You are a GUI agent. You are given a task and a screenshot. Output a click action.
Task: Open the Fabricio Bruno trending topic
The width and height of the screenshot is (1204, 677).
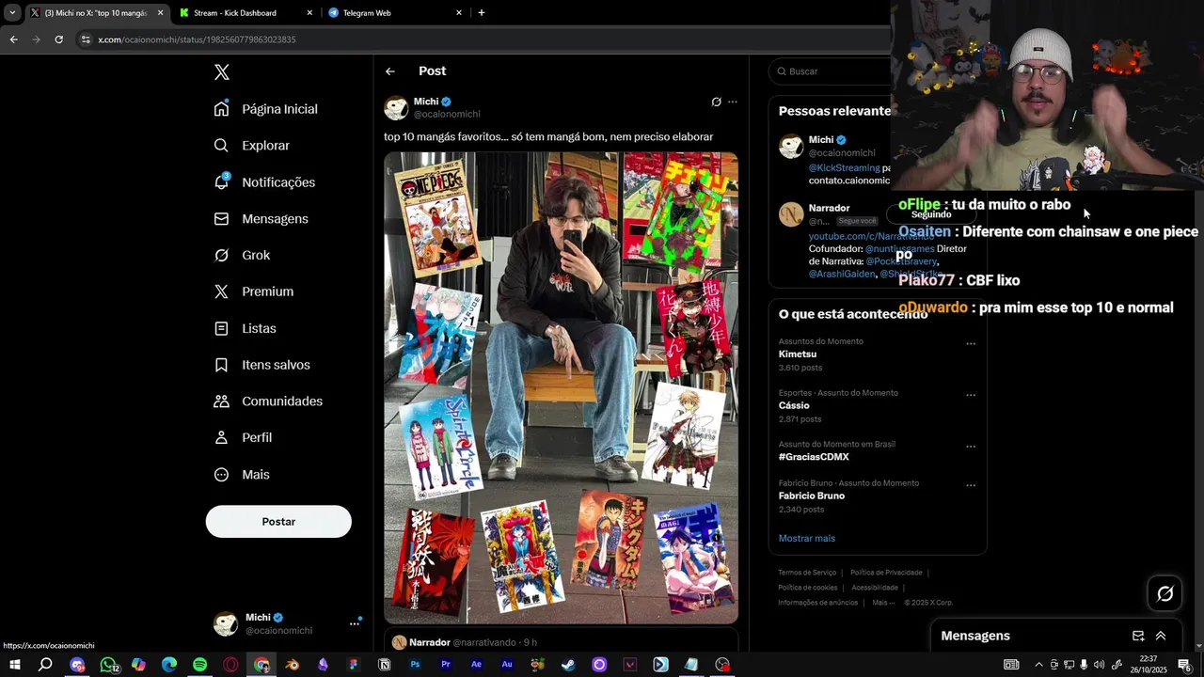point(812,496)
